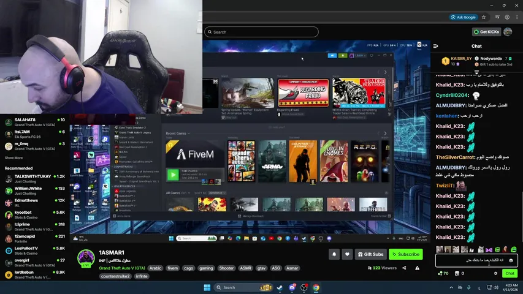This screenshot has width=523, height=294.
Task: Open TwizliT's user card in chat
Action: (445, 186)
